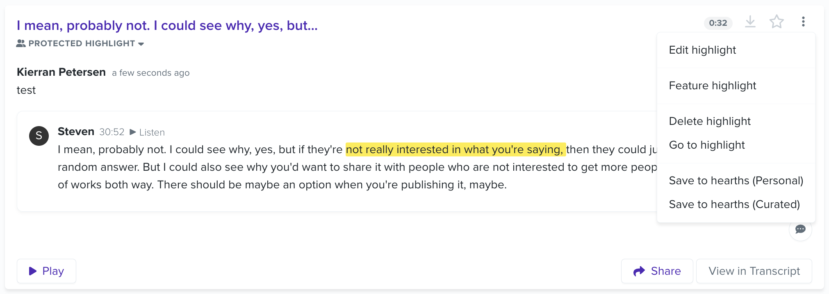Choose Feature highlight menu option
Image resolution: width=829 pixels, height=294 pixels.
click(x=712, y=86)
